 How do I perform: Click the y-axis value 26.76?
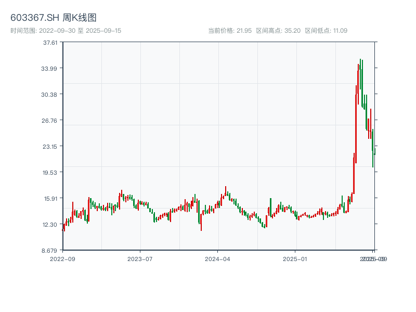(x=49, y=121)
